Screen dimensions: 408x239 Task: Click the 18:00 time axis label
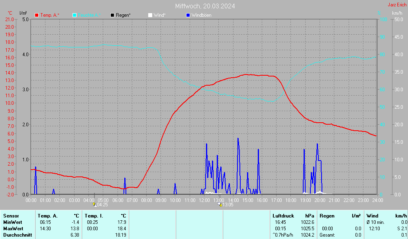coord(291,200)
